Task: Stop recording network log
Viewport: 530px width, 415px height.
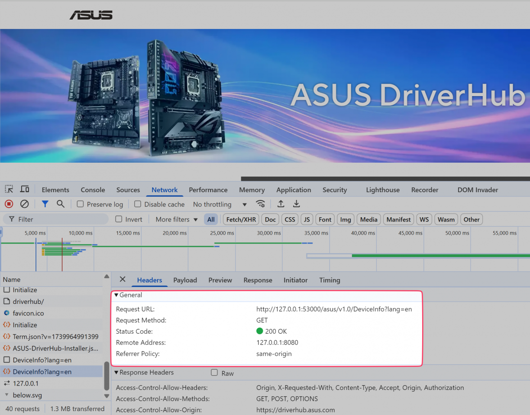Action: click(9, 204)
